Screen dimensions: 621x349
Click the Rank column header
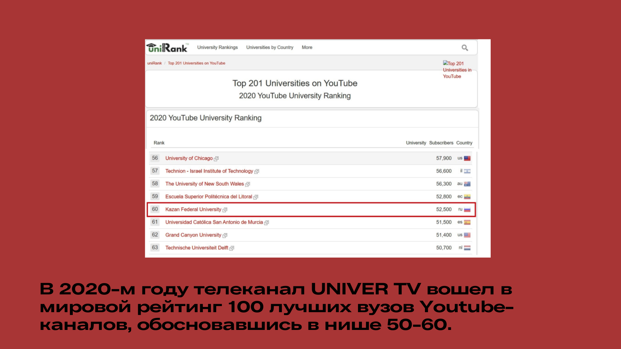pos(159,143)
